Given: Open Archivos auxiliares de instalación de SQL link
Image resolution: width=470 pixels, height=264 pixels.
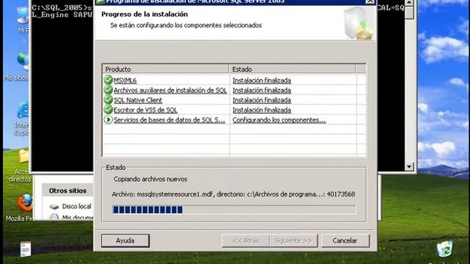Looking at the screenshot, I should pos(170,90).
